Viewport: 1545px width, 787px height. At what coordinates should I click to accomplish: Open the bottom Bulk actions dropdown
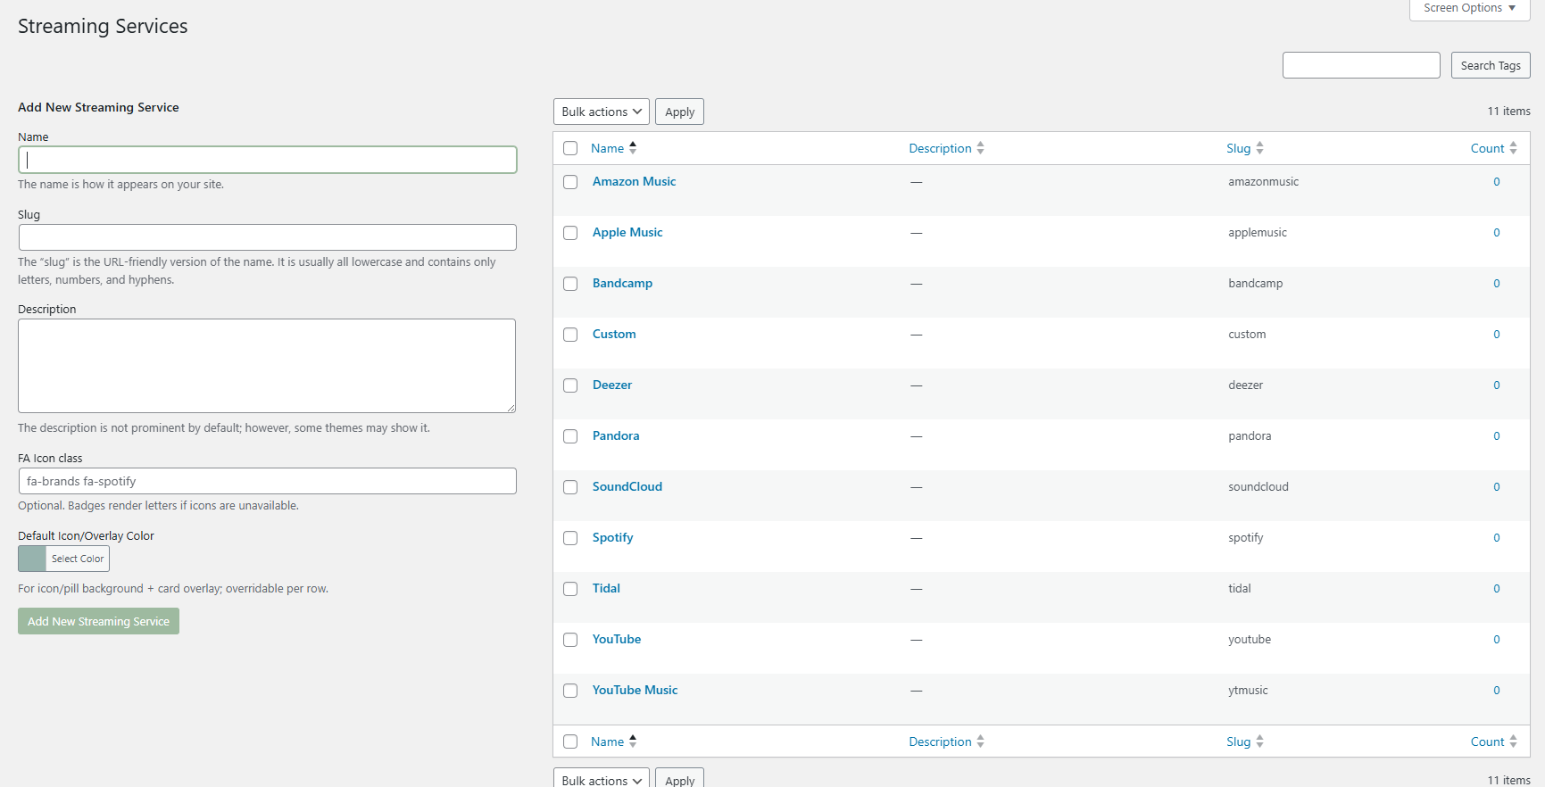coord(601,779)
